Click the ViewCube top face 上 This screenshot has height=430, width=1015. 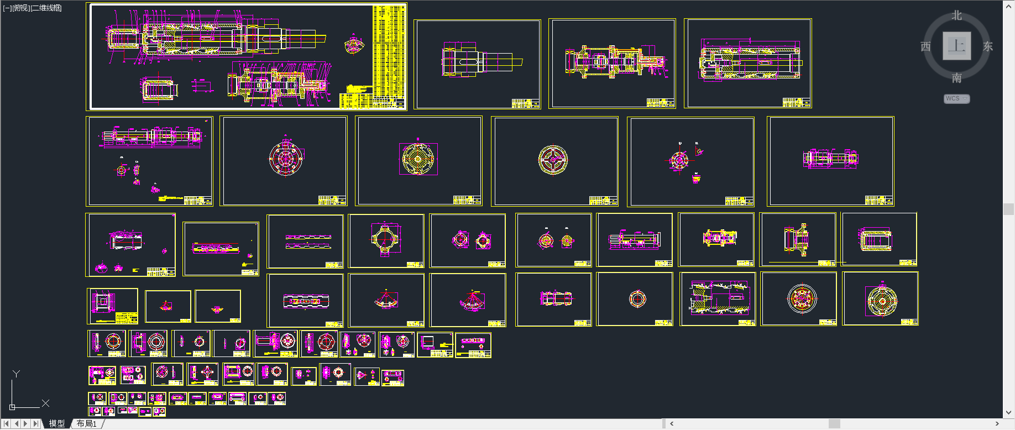click(957, 46)
